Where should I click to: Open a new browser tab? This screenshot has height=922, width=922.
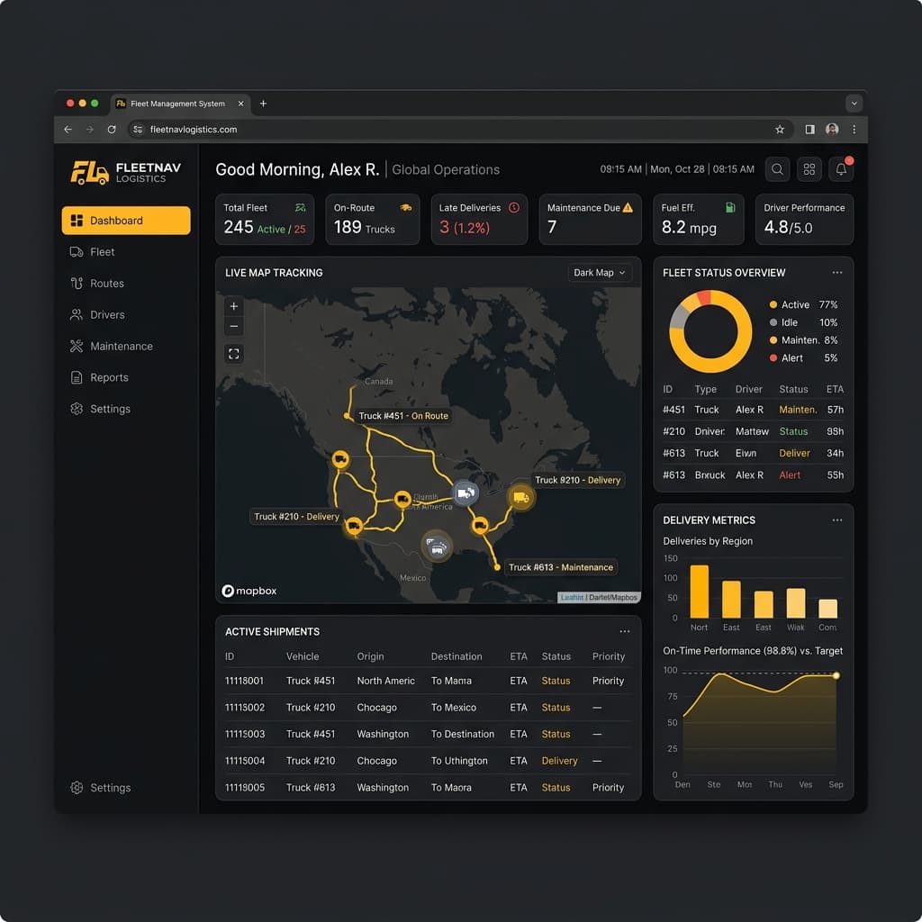(x=263, y=104)
